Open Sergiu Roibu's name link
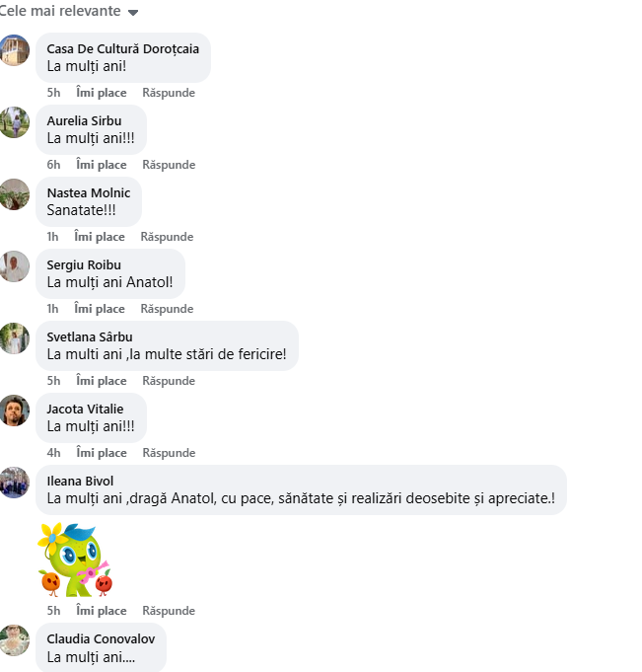 [84, 264]
